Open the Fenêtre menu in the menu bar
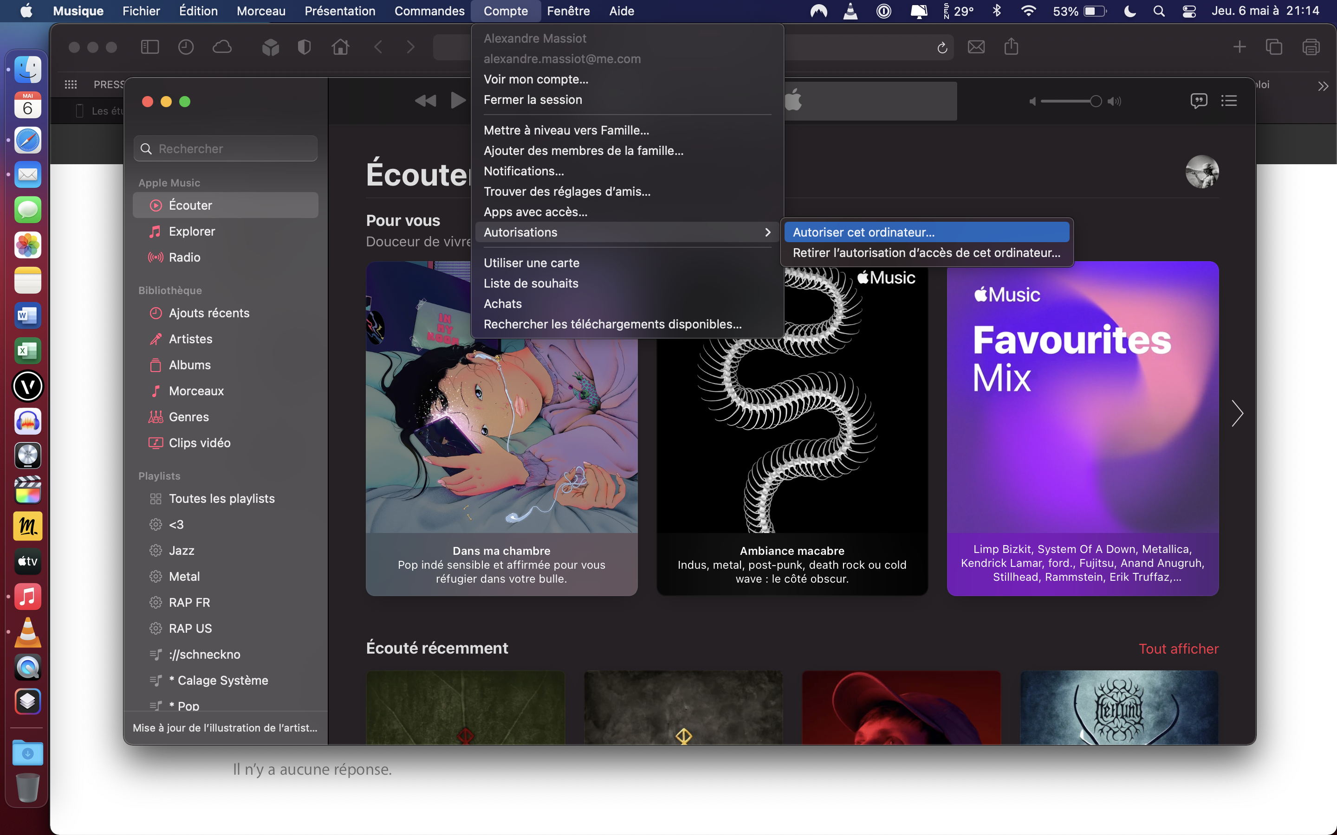The height and width of the screenshot is (835, 1337). 568,11
